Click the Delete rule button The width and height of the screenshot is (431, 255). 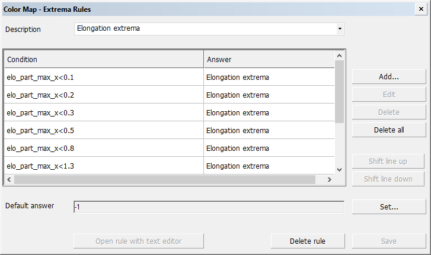[308, 241]
